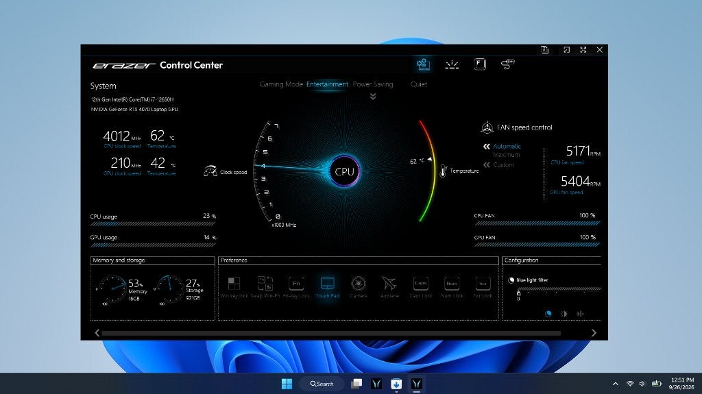Image resolution: width=702 pixels, height=394 pixels.
Task: Show hidden tray icons chevron
Action: (x=615, y=384)
